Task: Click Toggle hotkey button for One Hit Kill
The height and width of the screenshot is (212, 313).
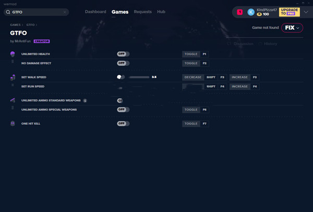Action: pyautogui.click(x=191, y=124)
